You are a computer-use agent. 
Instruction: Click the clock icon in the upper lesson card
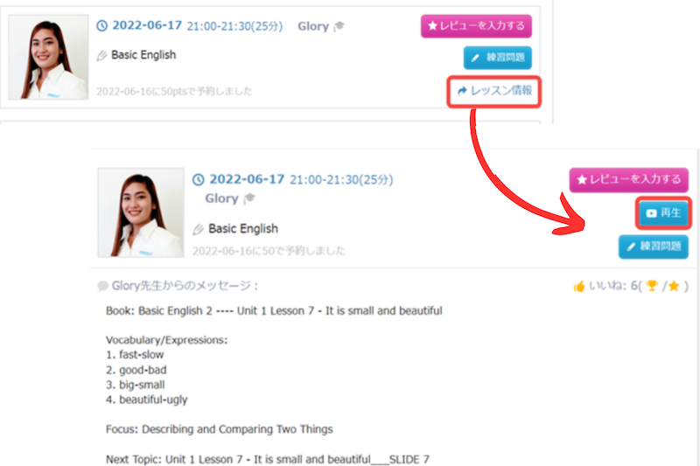pyautogui.click(x=102, y=26)
